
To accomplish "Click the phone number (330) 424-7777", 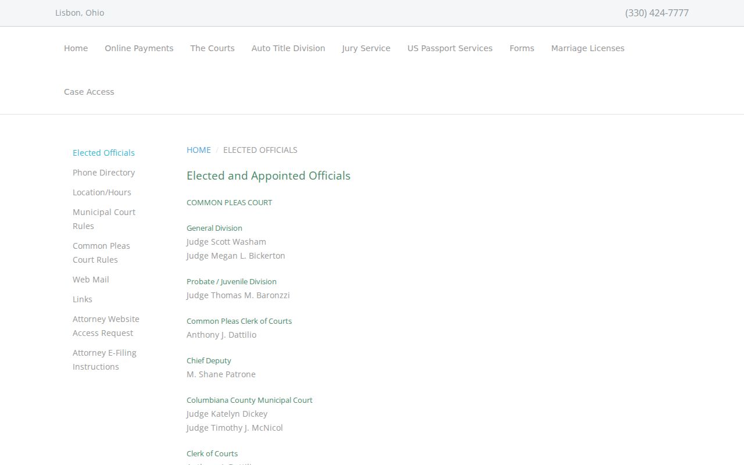I will pyautogui.click(x=657, y=13).
